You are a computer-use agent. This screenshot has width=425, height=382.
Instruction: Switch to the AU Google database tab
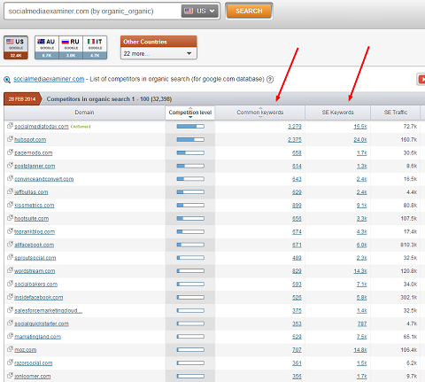[47, 48]
